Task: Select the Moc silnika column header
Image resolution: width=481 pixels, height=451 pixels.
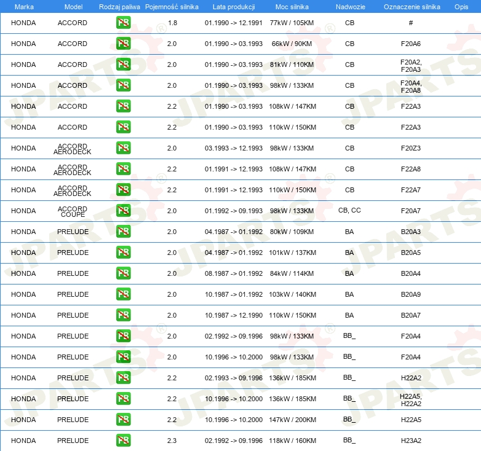Action: coord(292,7)
